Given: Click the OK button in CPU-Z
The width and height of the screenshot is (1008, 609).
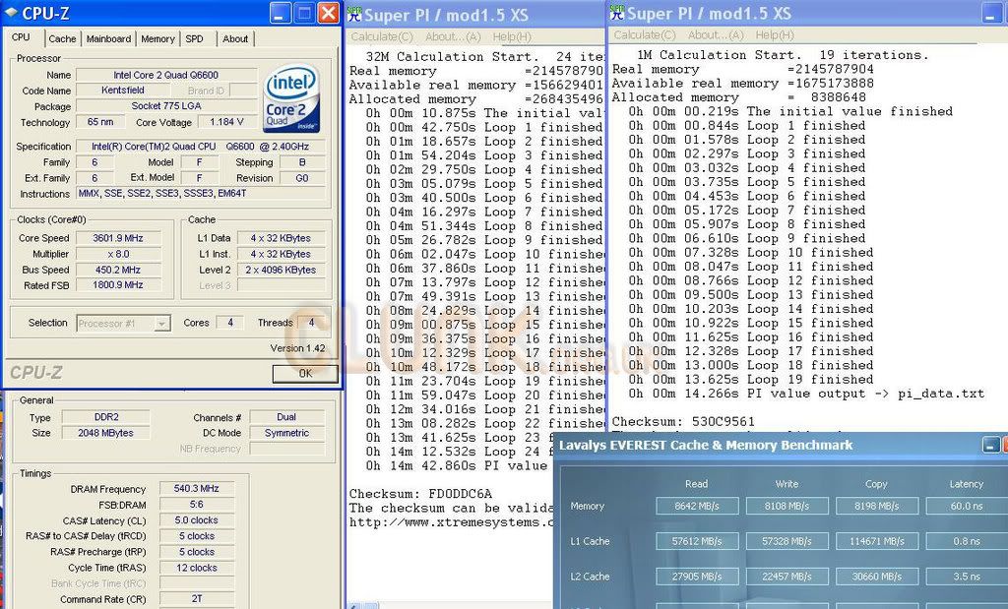Looking at the screenshot, I should [x=305, y=373].
